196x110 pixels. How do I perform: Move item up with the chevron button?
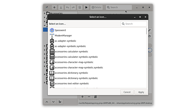pyautogui.click(x=47, y=102)
